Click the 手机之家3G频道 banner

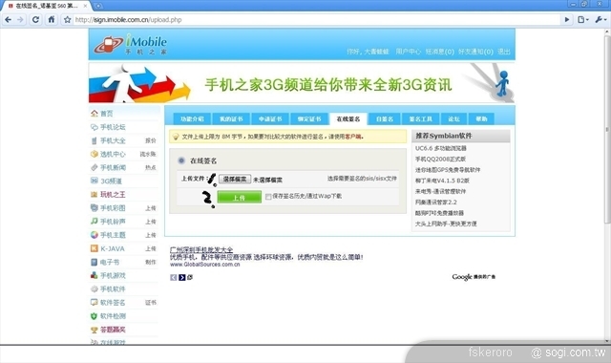point(302,83)
